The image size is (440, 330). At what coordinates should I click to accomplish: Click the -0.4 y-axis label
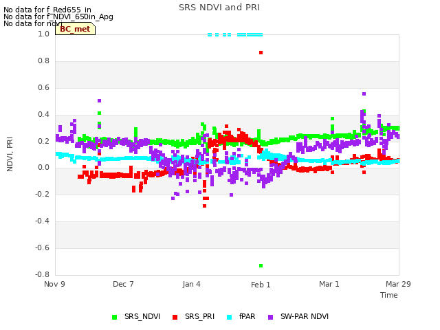(x=42, y=221)
